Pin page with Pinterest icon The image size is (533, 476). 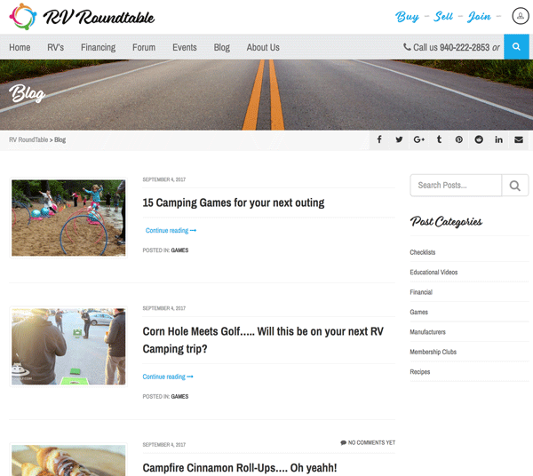tap(459, 139)
